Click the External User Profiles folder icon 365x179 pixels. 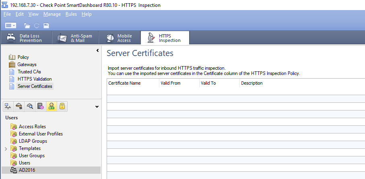(14, 134)
